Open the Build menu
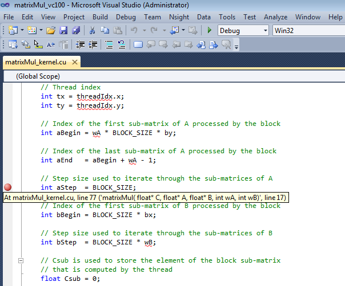 (x=100, y=17)
